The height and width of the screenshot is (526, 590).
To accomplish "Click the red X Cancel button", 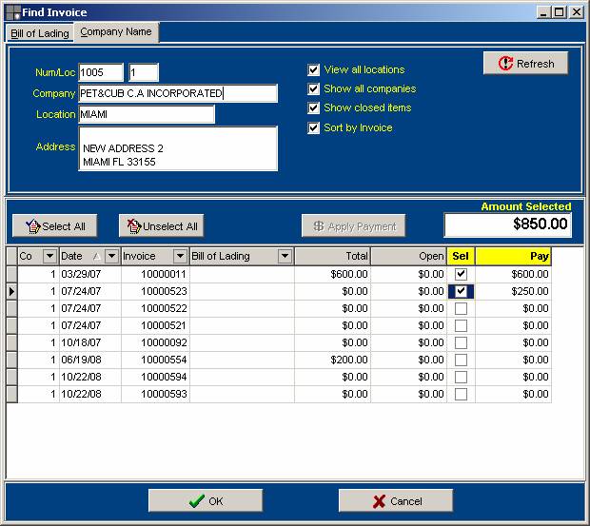I will [x=396, y=501].
